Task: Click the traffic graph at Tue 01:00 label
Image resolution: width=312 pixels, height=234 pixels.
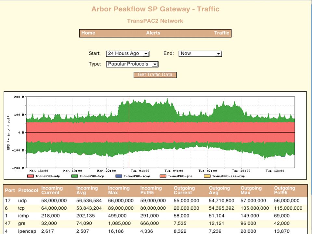Action: (140, 171)
